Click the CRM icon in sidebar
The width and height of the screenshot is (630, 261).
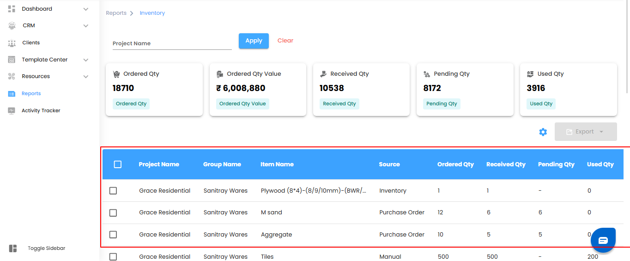tap(12, 26)
